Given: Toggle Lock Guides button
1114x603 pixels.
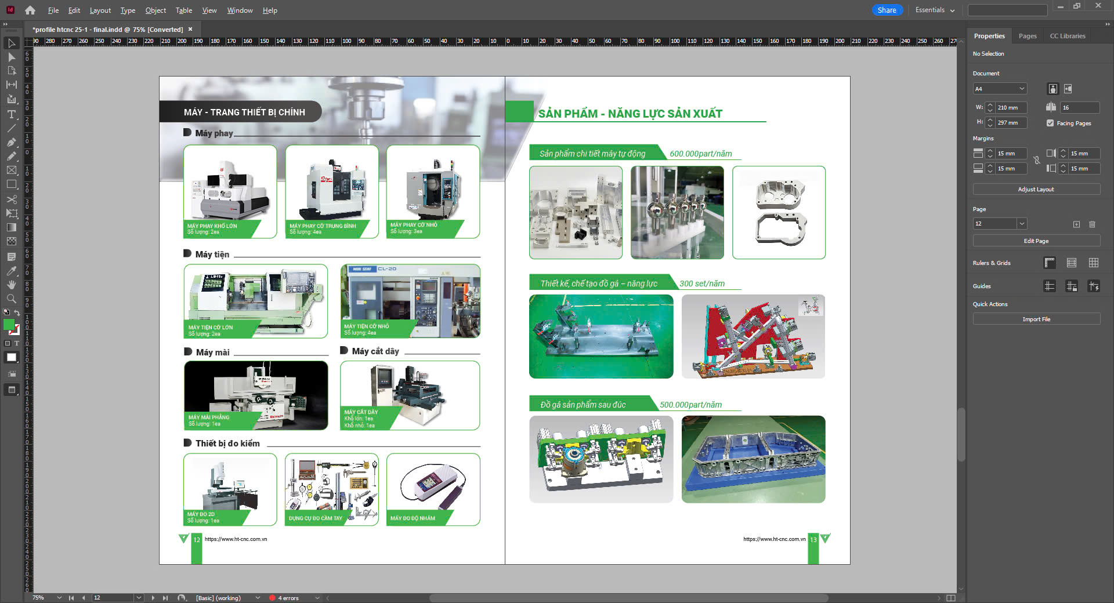Looking at the screenshot, I should coord(1072,286).
